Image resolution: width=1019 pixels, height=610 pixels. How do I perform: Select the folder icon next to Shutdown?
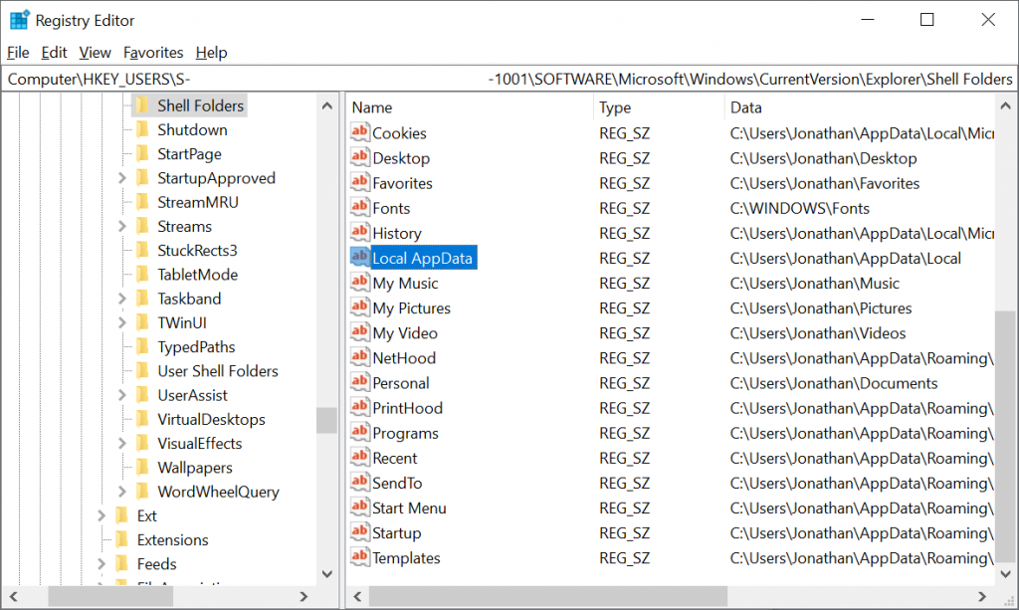pyautogui.click(x=142, y=129)
